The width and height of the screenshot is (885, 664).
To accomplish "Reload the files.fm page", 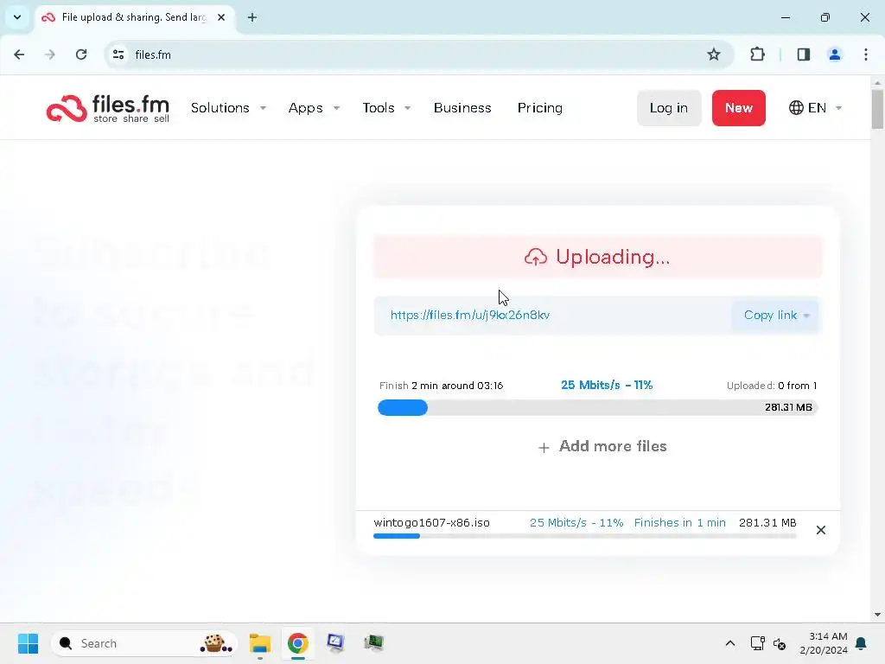I will click(81, 54).
